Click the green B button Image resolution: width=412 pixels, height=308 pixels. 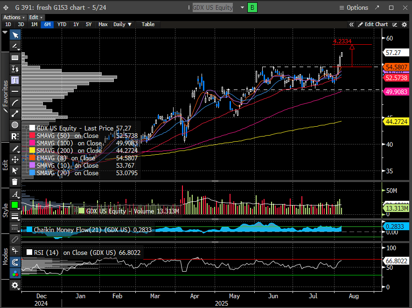point(252,7)
